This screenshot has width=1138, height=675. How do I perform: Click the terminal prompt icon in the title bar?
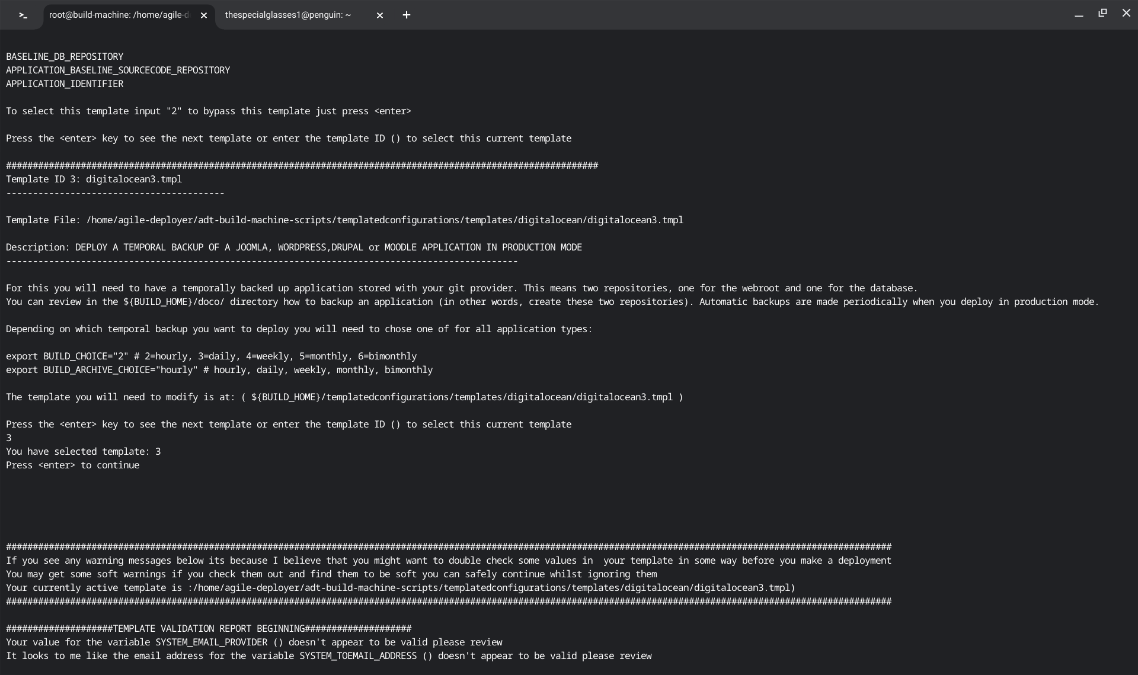pos(23,15)
